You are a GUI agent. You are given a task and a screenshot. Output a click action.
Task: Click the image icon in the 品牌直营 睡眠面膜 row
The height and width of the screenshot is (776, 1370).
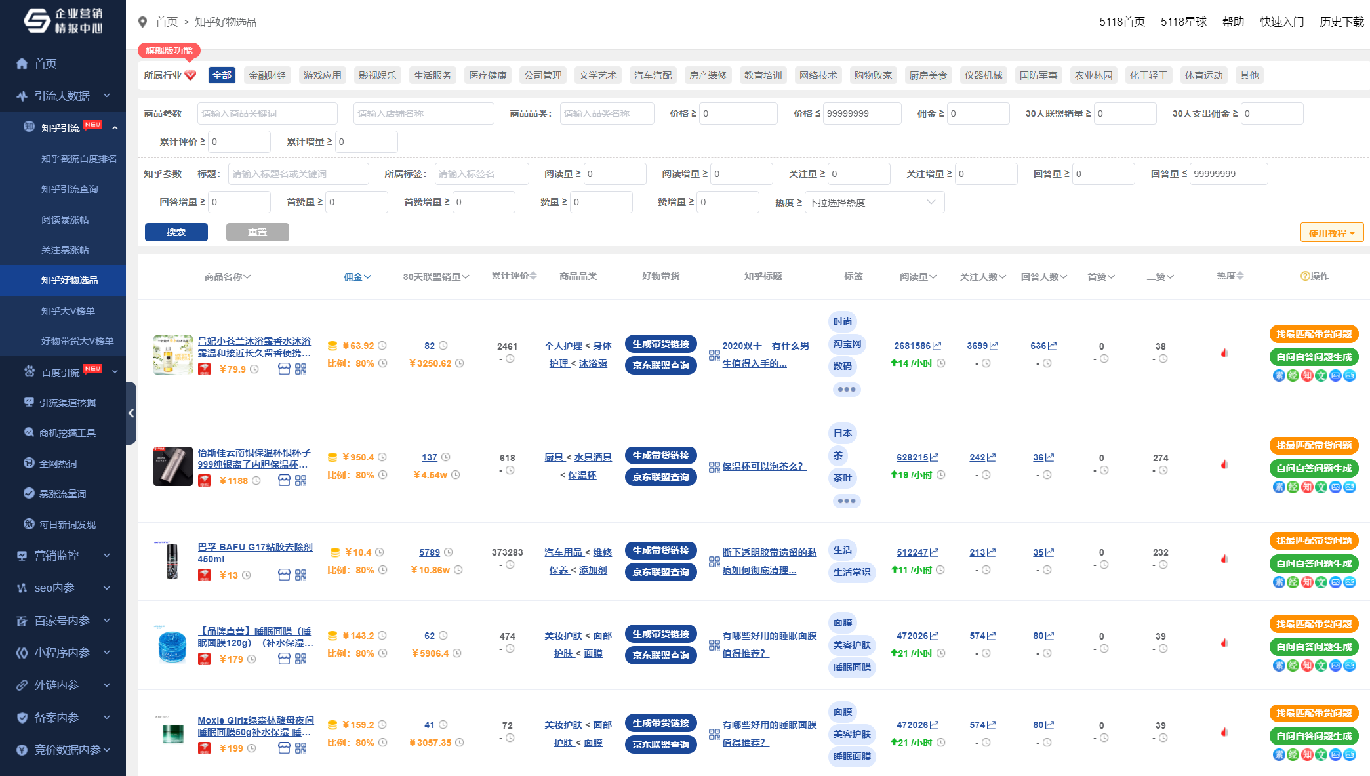coord(1335,666)
